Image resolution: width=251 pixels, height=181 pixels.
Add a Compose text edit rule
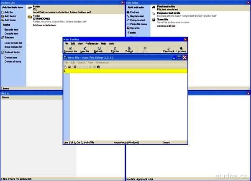136,20
